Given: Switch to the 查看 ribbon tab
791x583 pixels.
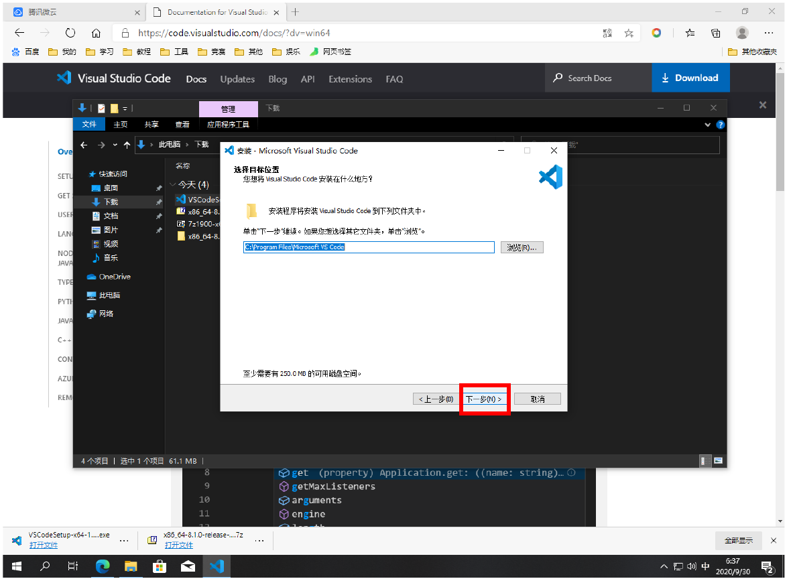Looking at the screenshot, I should (x=182, y=125).
